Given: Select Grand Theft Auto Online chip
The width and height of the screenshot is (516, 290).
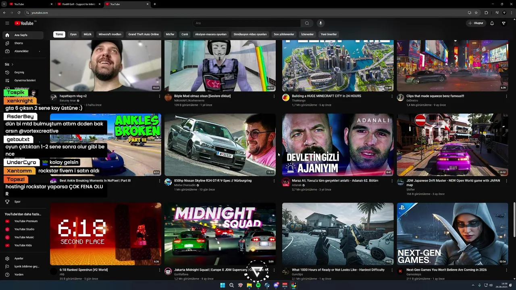Looking at the screenshot, I should pos(144,34).
